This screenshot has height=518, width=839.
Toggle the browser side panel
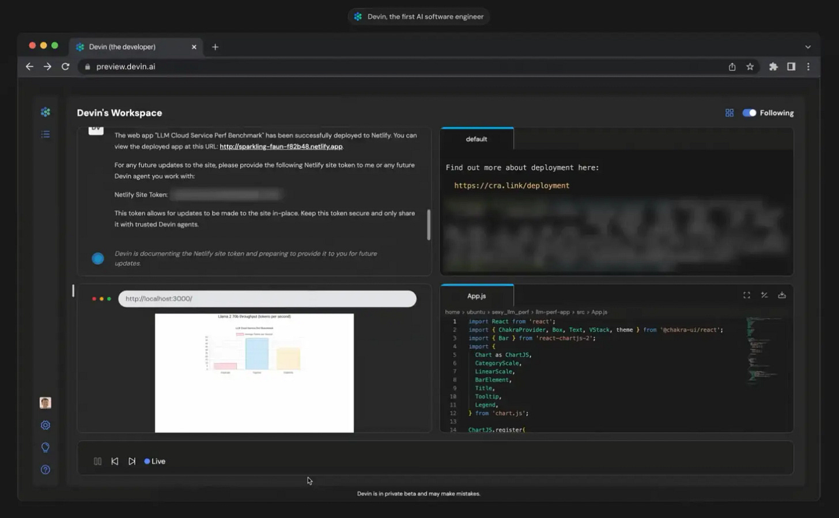[791, 67]
